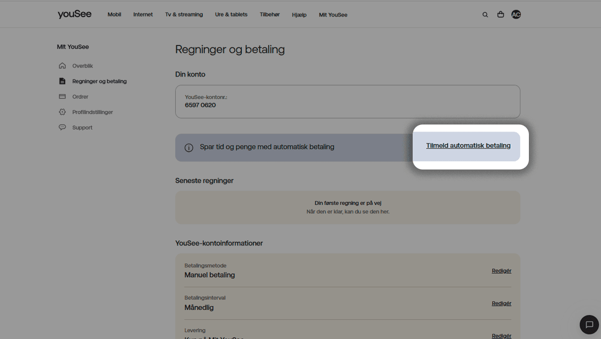Open the Hjælp menu item
601x339 pixels.
[299, 15]
